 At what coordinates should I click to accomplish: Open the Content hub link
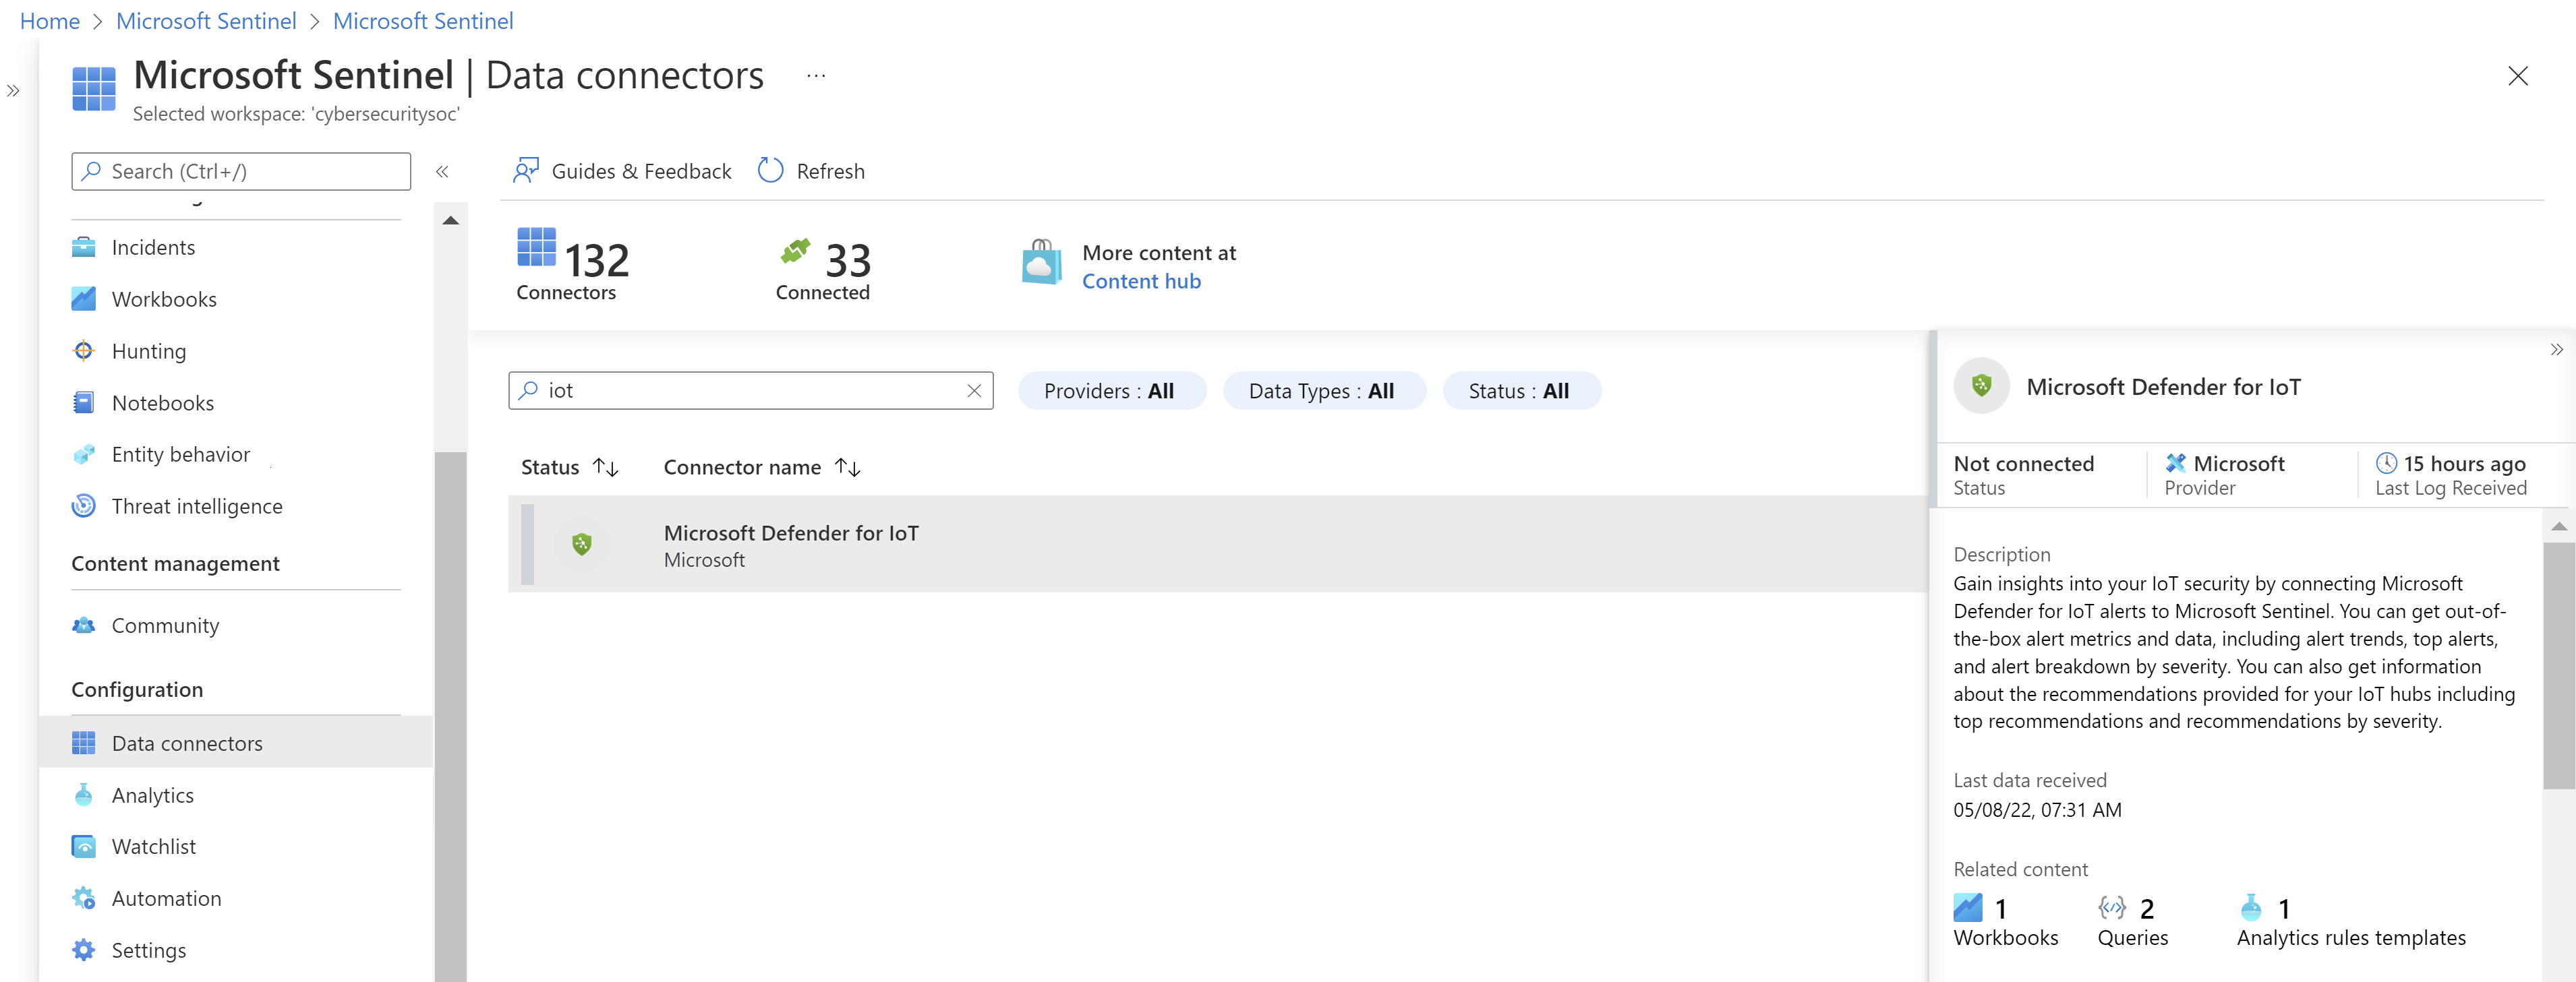(1141, 282)
